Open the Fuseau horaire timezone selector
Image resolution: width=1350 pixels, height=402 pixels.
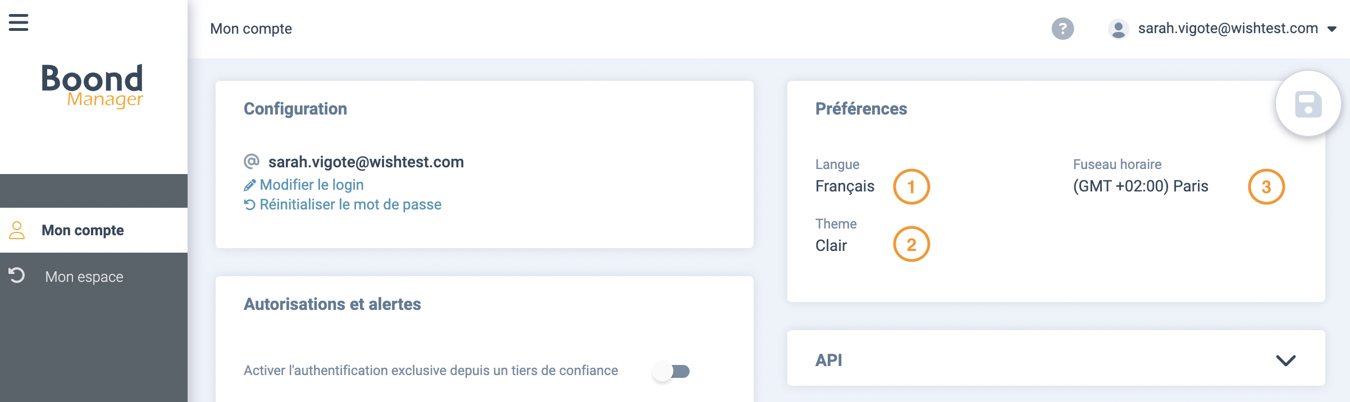[1140, 186]
